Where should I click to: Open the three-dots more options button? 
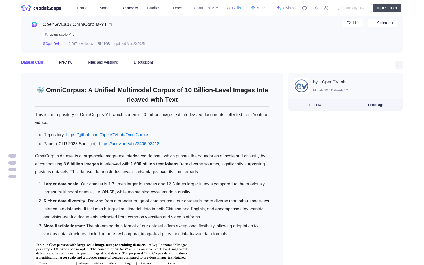tap(399, 65)
